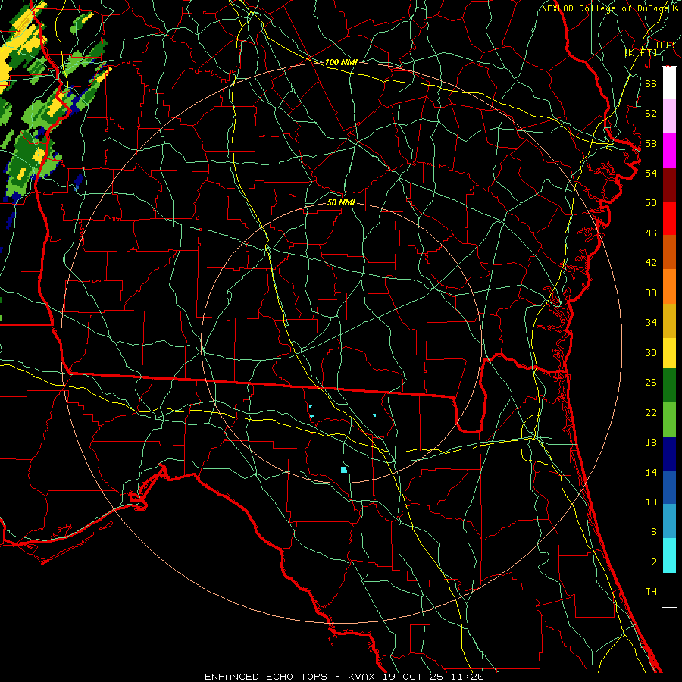Screen dimensions: 682x682
Task: Click the NEXLAB-College of DuPage credit text
Action: [x=607, y=8]
